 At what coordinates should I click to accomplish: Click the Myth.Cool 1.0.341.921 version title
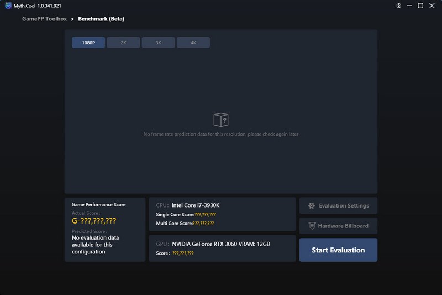click(x=37, y=6)
